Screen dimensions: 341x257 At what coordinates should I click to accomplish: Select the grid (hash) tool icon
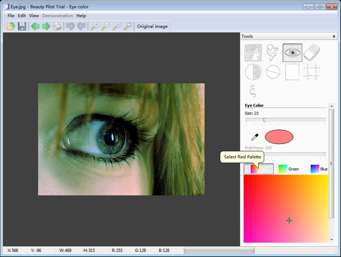coord(312,72)
